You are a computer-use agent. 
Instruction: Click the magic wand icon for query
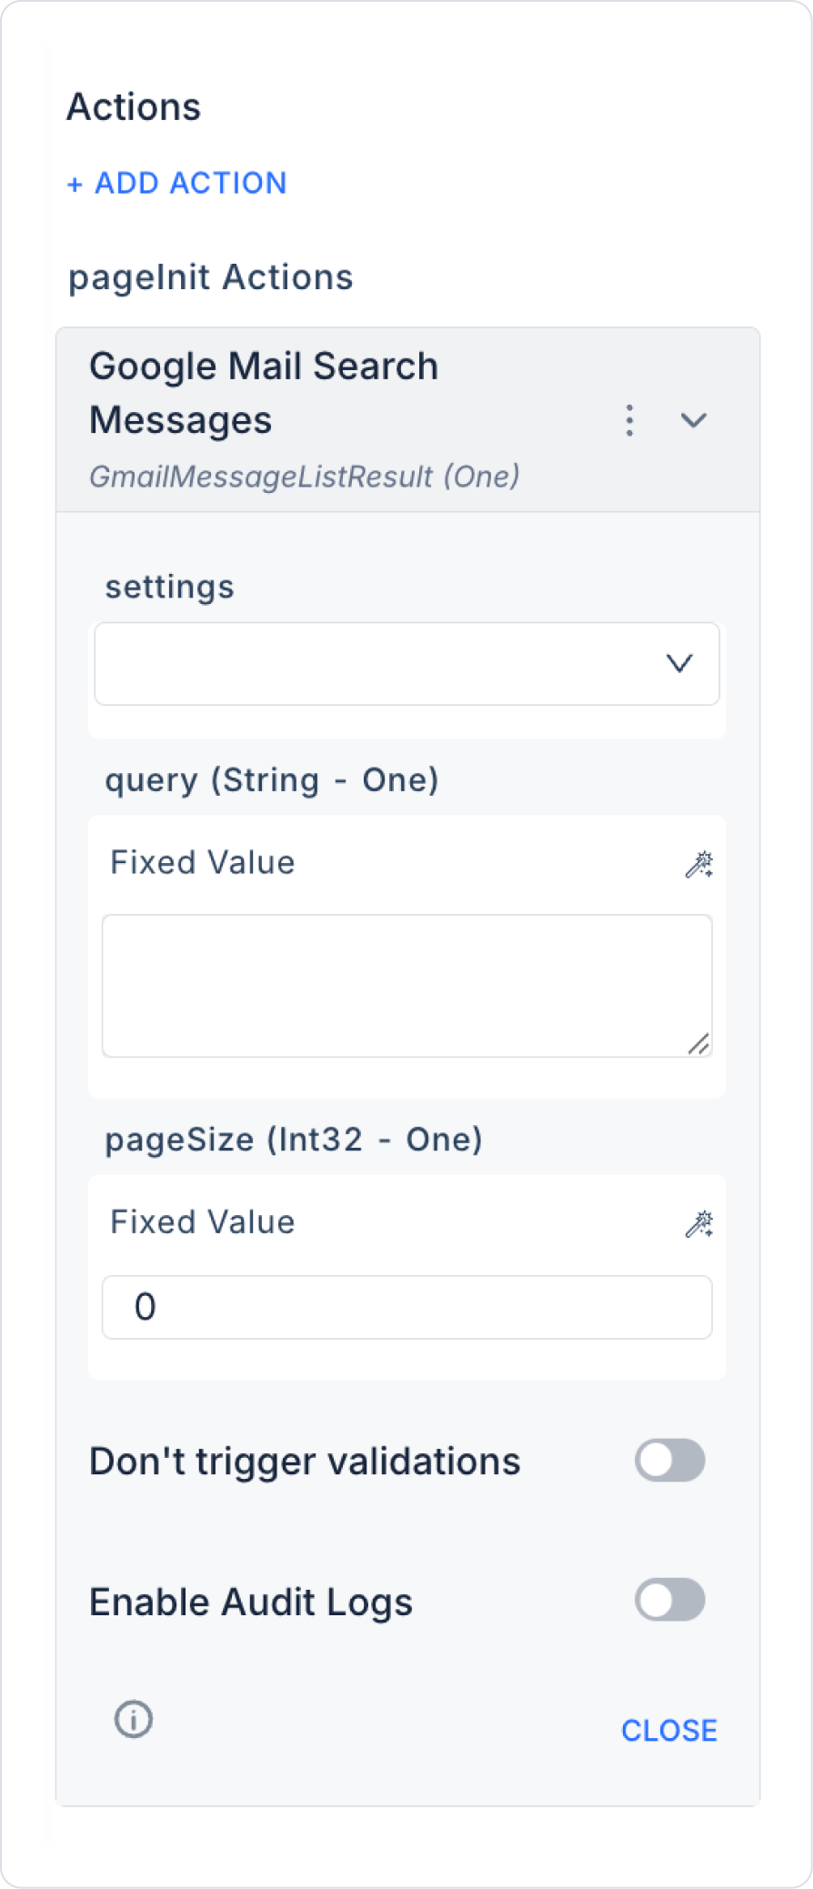[x=698, y=864]
